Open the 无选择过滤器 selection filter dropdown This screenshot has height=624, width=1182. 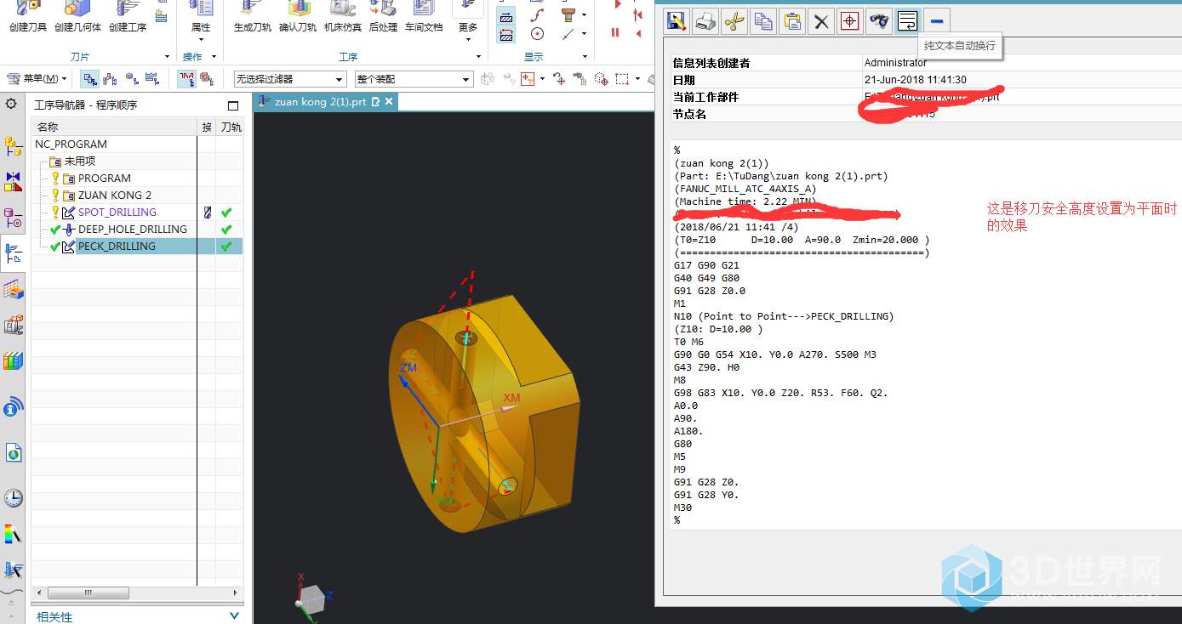tap(290, 79)
